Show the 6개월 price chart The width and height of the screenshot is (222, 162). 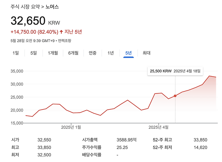(x=73, y=53)
